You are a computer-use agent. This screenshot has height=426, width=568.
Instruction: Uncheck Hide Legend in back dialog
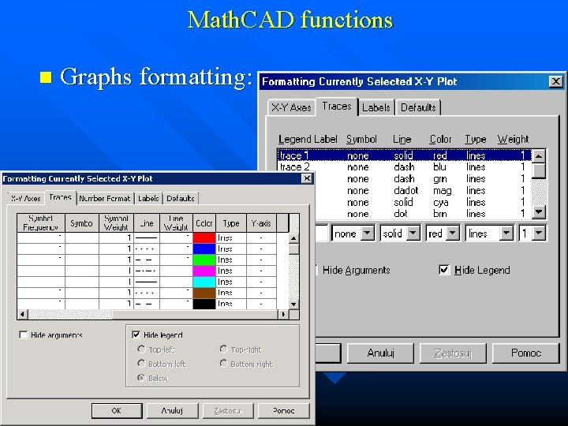443,270
